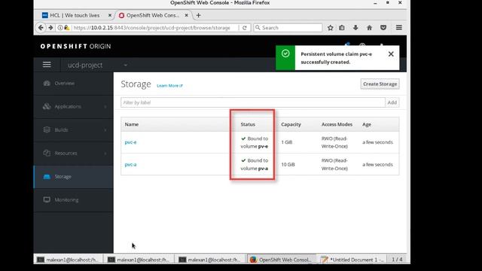Click the 1 GiB capacity cell
Viewport: 482px width, 271px height.
coord(286,142)
